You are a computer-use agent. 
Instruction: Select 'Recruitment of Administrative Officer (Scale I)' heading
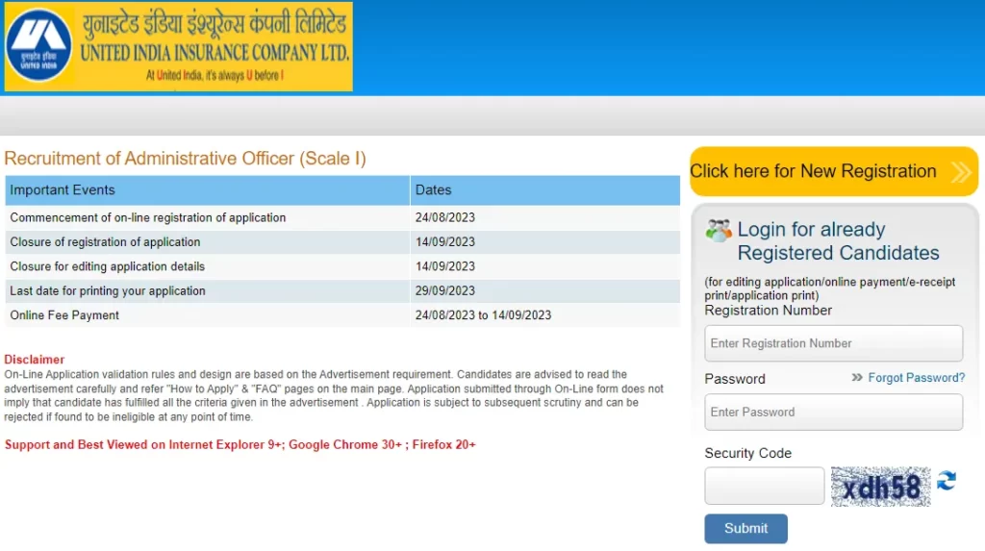185,159
